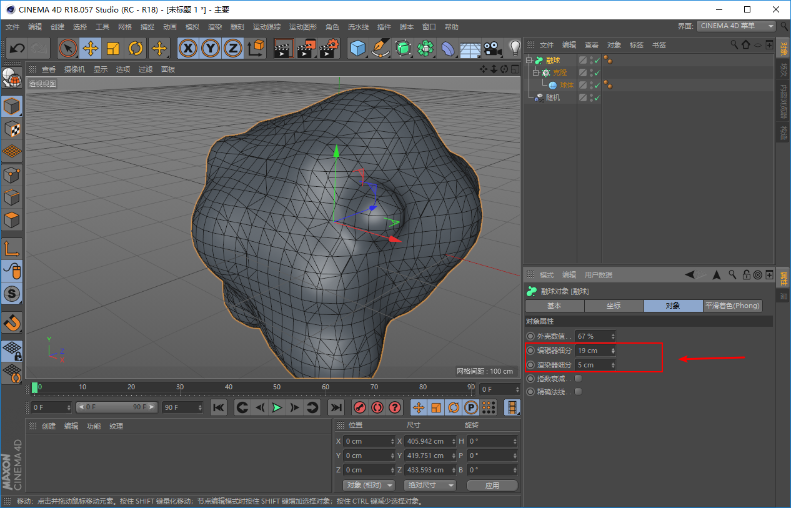The width and height of the screenshot is (791, 508).
Task: Switch to Polygons mode
Action: 12,220
